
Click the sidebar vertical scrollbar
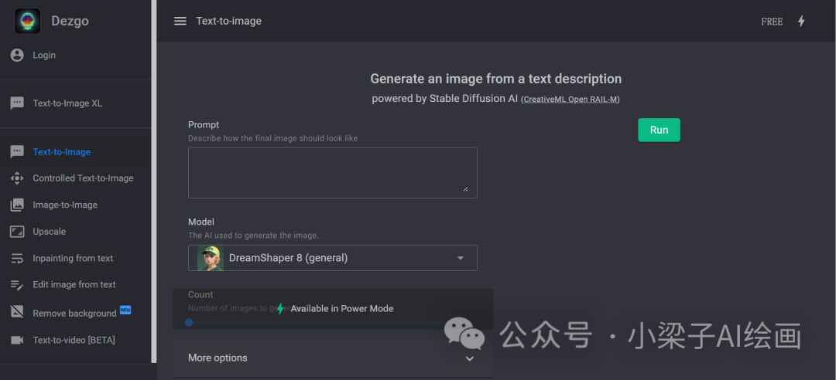pos(154,181)
